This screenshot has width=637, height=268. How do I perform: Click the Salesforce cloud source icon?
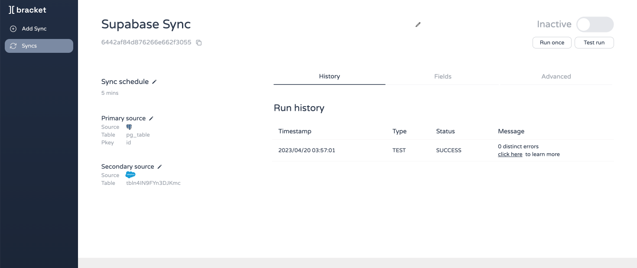[130, 175]
